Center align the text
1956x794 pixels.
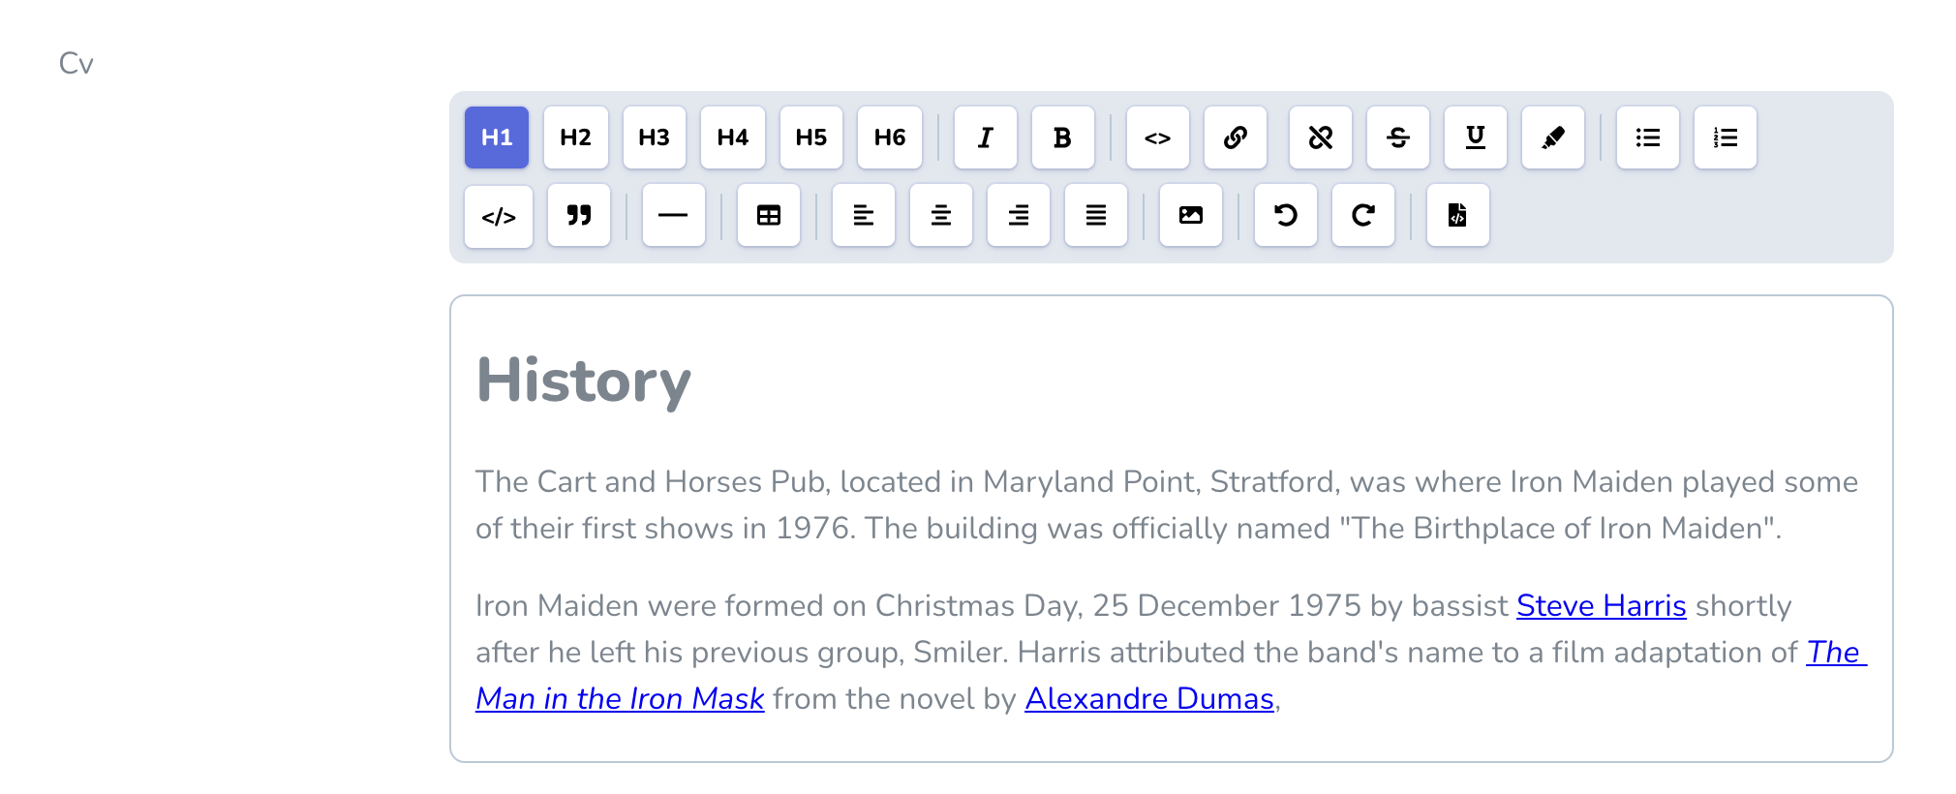[x=940, y=215]
